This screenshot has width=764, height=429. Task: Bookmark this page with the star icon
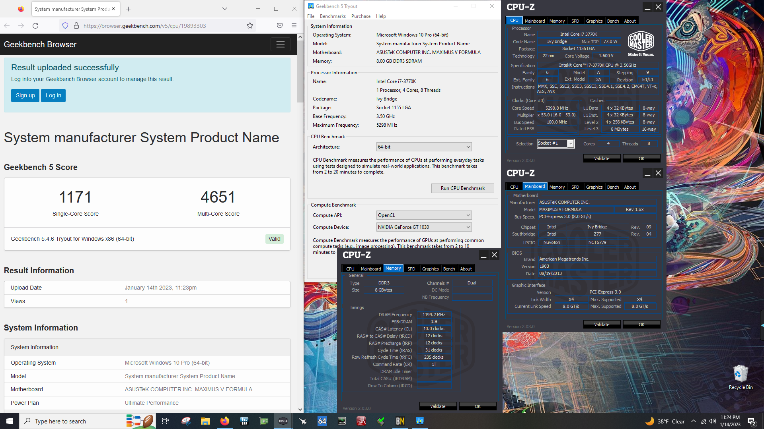(250, 26)
